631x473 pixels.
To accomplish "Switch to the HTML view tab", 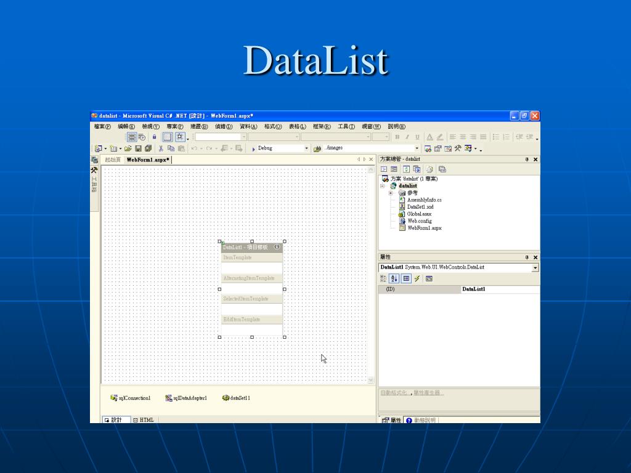I will 144,420.
